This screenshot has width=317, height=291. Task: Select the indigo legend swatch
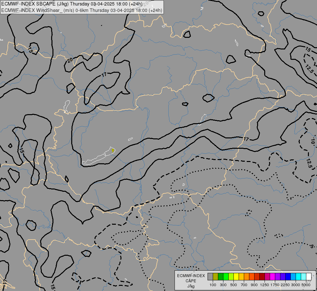click(283, 277)
